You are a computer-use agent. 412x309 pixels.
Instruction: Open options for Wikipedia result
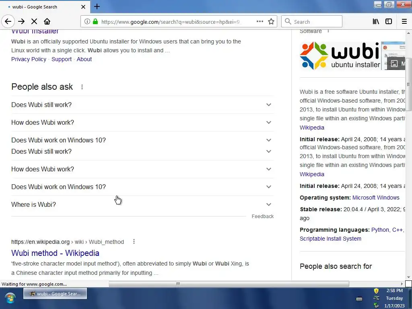coord(134,241)
